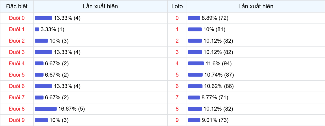Click the Đuôi 3 label
Viewport: 325px width, 126px height.
pos(17,52)
